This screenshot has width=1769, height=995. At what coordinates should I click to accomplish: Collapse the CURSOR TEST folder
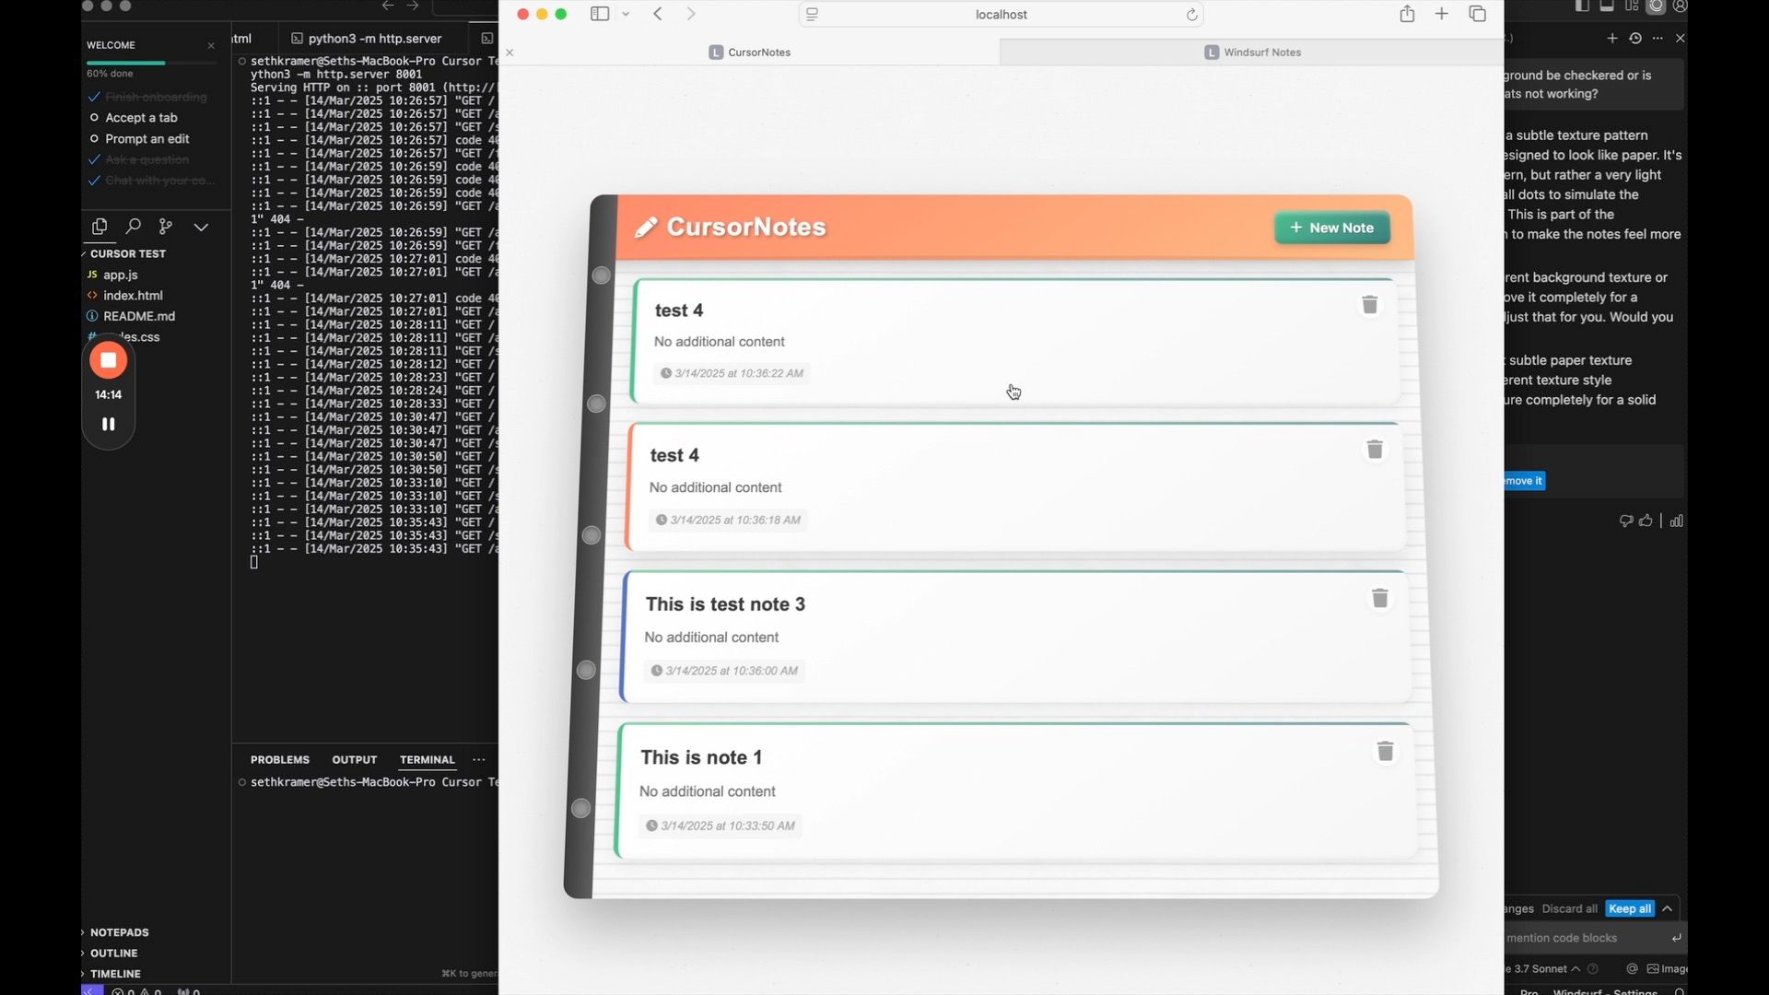(127, 253)
